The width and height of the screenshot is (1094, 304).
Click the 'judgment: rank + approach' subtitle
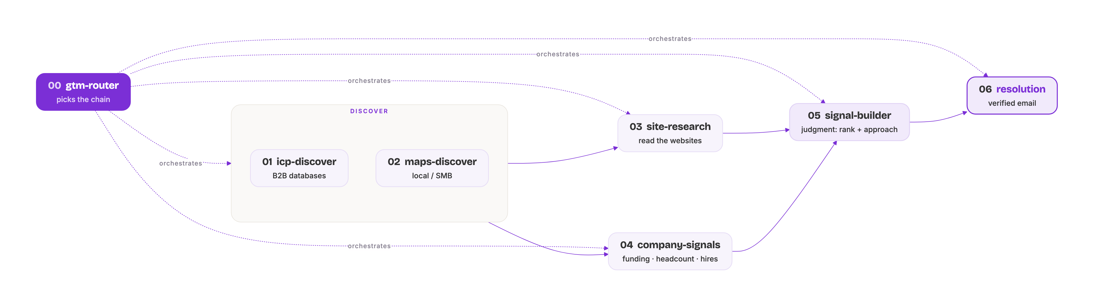849,130
